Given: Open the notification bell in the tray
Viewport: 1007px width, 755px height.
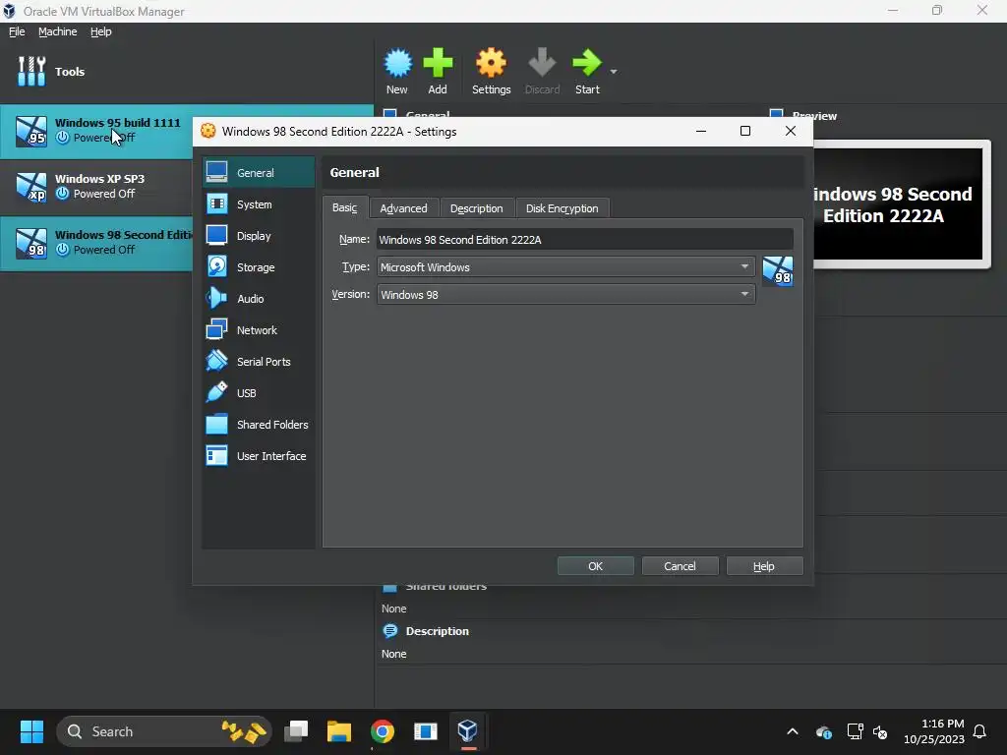Looking at the screenshot, I should [980, 731].
